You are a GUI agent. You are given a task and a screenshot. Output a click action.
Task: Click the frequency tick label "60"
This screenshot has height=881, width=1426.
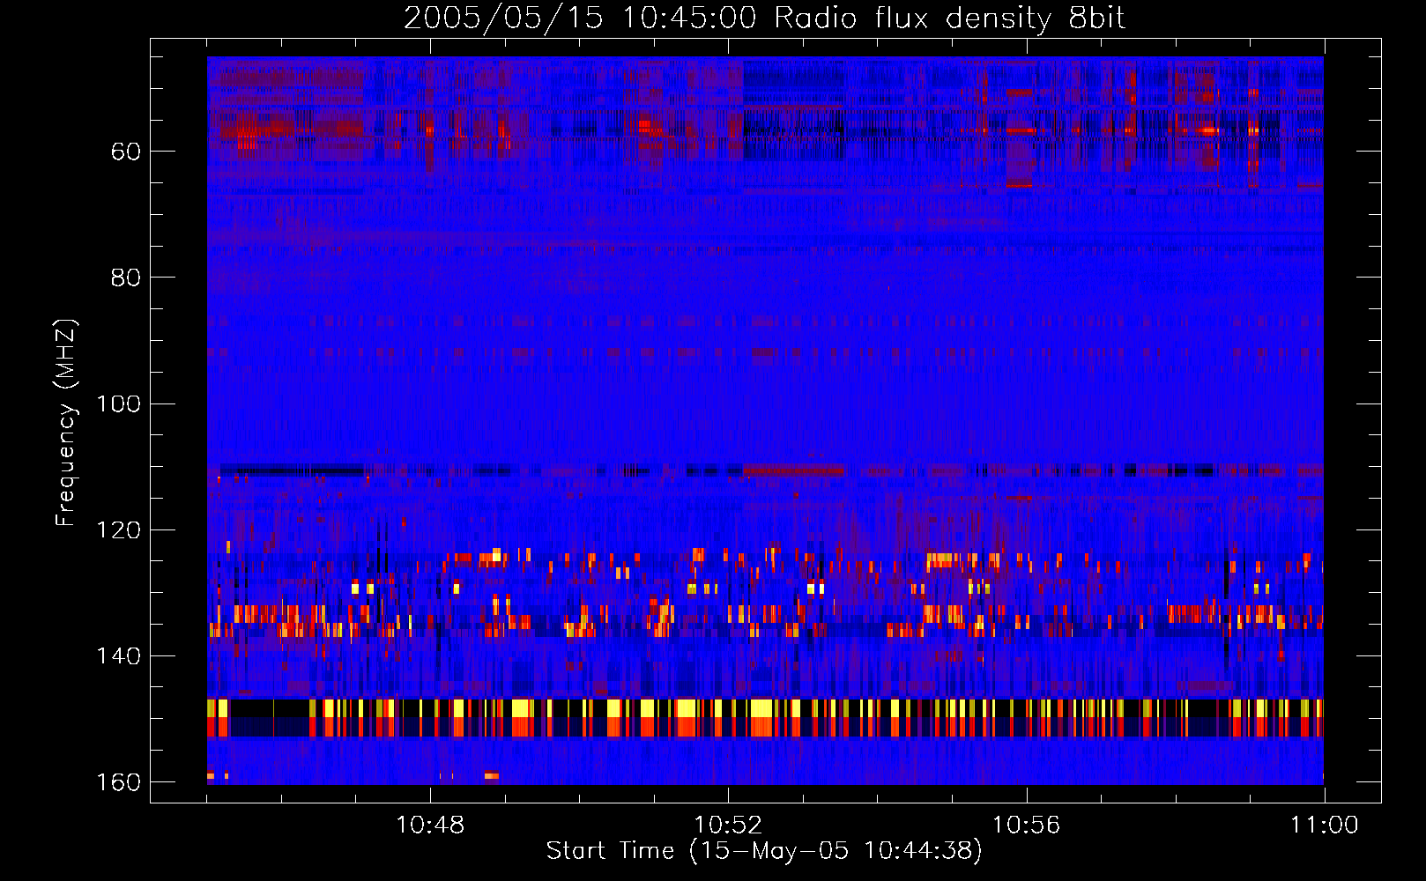(126, 152)
